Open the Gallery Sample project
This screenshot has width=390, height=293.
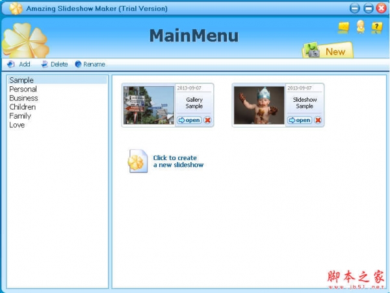[189, 120]
